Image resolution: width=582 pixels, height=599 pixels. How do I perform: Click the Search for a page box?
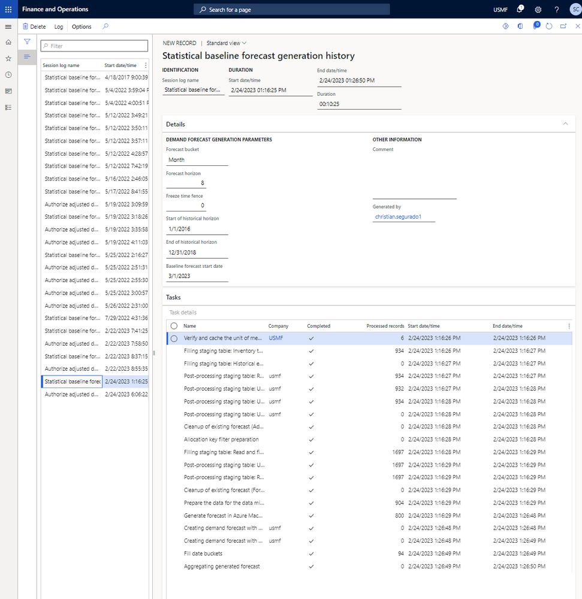point(291,10)
